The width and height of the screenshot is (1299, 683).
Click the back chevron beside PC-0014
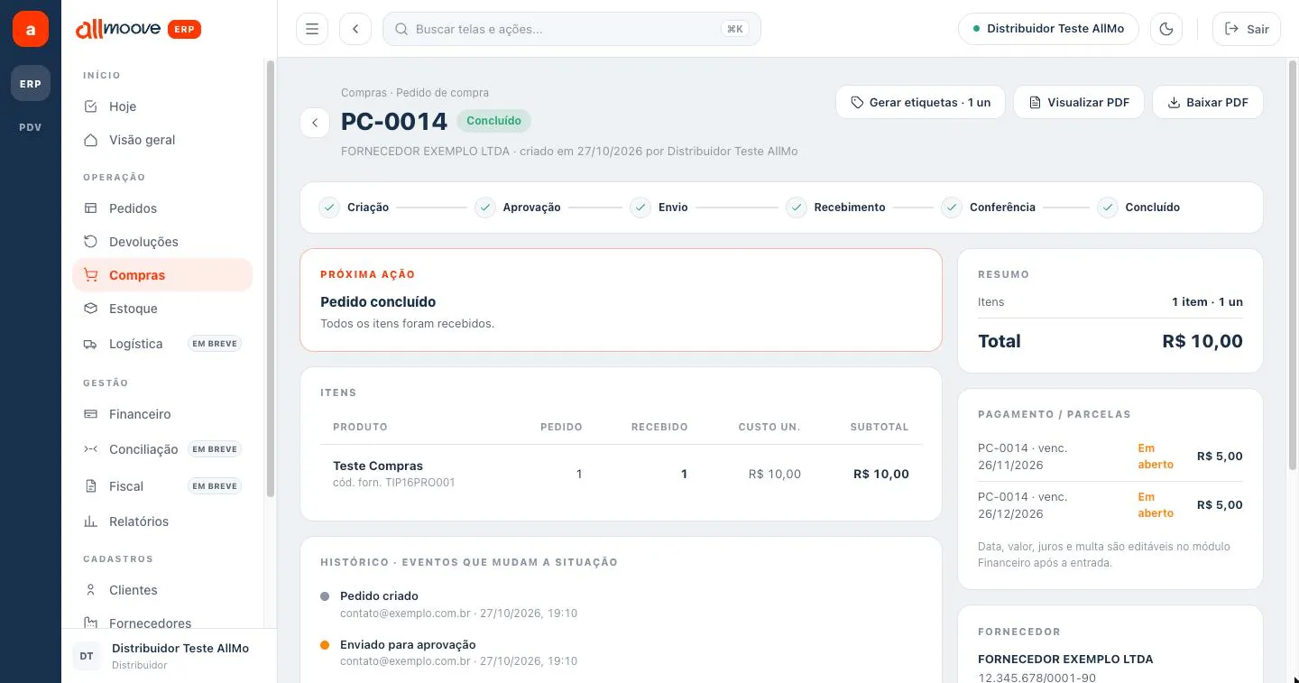(315, 123)
